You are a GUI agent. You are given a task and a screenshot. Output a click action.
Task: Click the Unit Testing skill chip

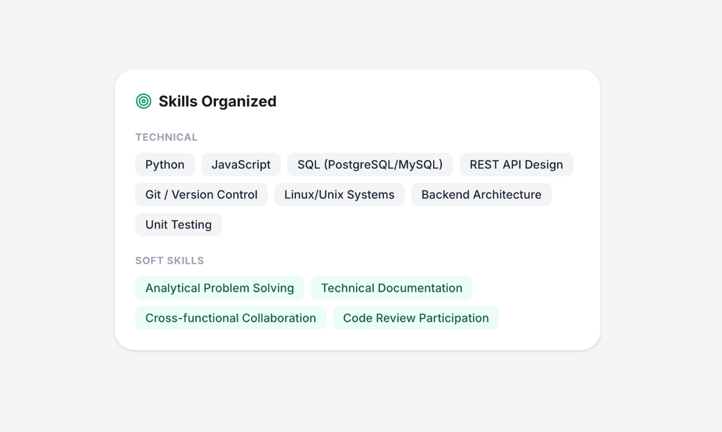tap(179, 225)
